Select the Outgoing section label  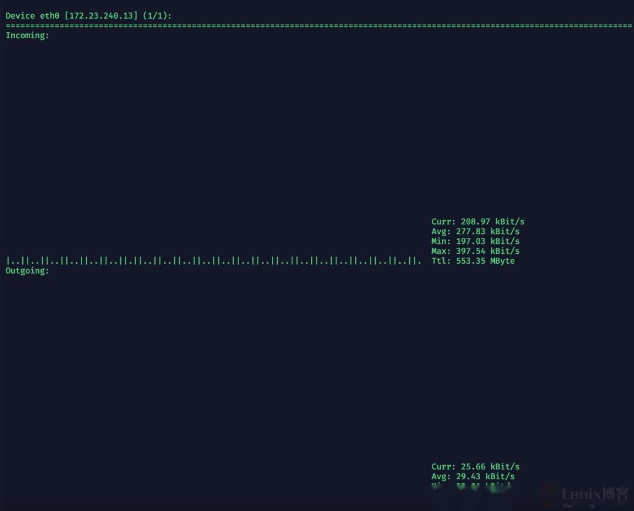[26, 271]
